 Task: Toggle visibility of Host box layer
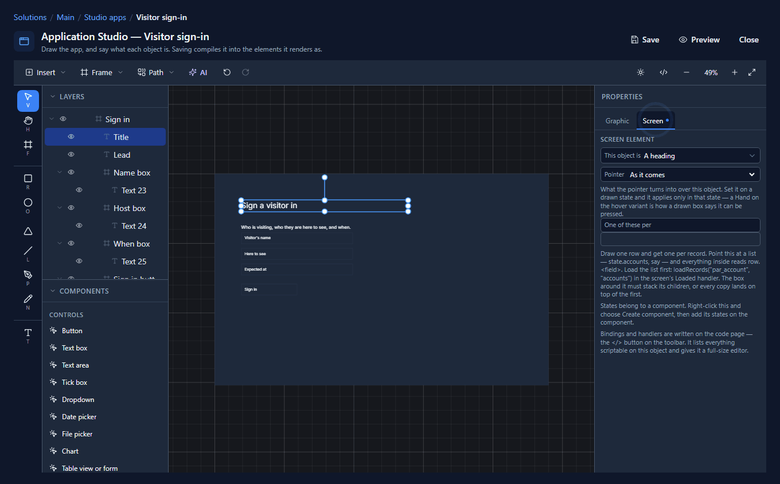(71, 208)
